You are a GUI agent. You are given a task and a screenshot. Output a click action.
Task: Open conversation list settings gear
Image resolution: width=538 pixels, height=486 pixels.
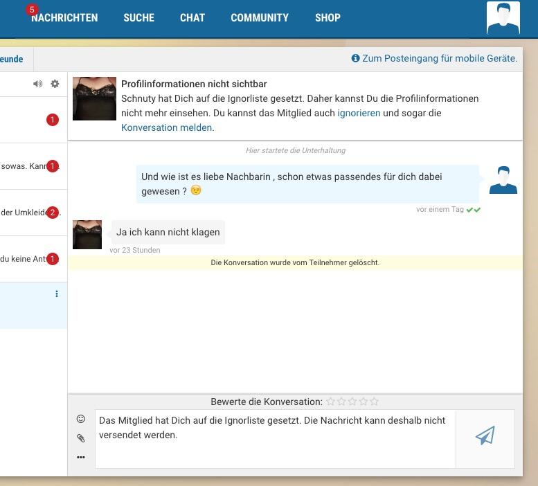(x=55, y=84)
